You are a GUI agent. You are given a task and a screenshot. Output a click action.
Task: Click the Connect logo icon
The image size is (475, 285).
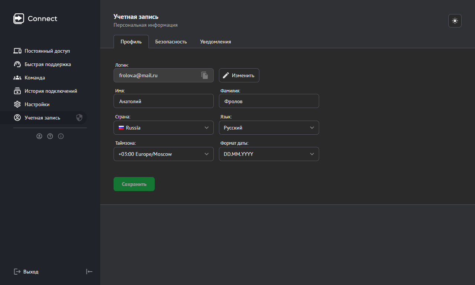(19, 19)
